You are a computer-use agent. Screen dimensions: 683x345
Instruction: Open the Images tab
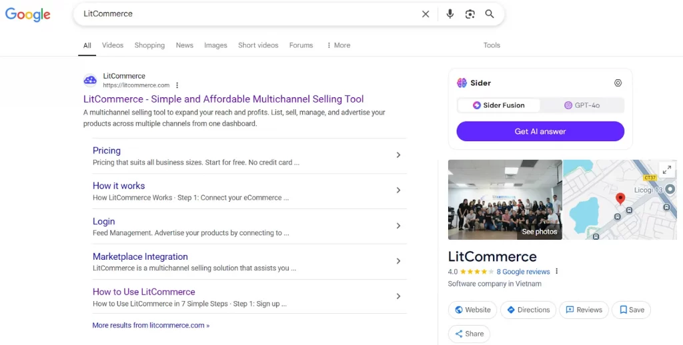pyautogui.click(x=215, y=45)
